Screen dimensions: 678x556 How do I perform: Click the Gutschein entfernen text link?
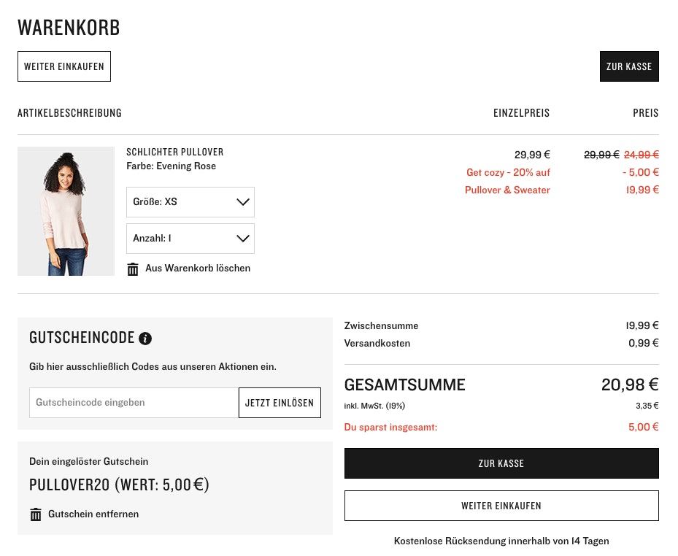pyautogui.click(x=93, y=514)
